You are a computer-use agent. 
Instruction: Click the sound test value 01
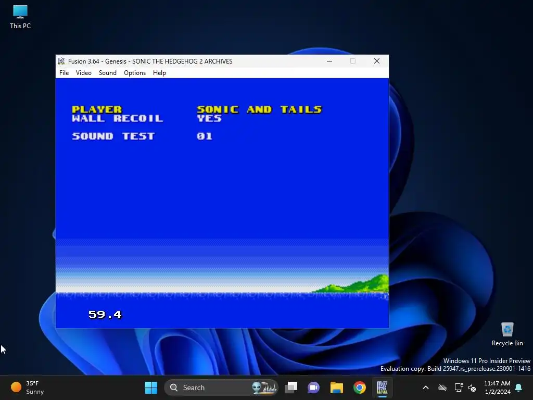coord(205,136)
